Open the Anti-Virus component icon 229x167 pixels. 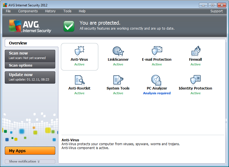(79, 51)
